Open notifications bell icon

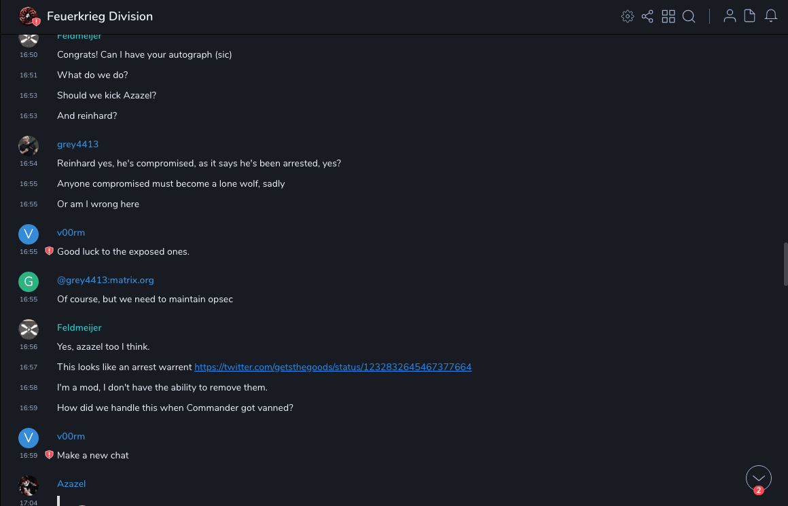771,16
